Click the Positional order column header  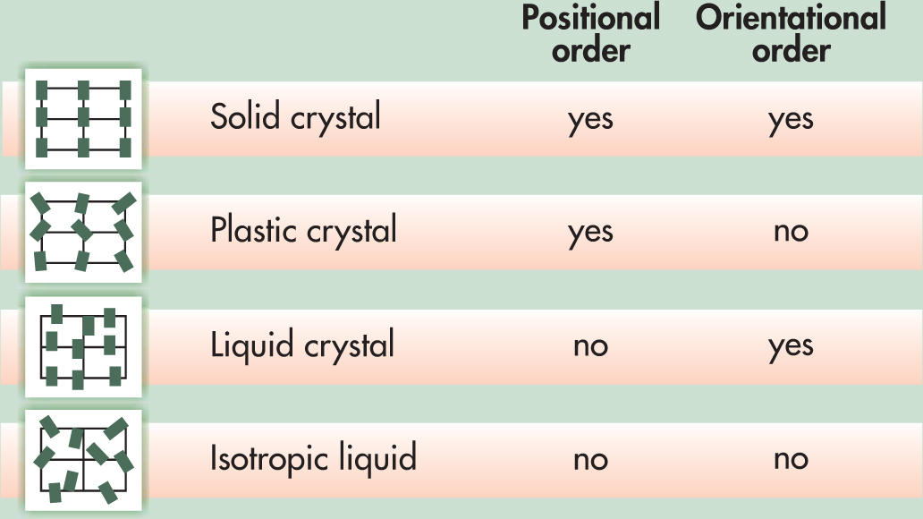click(590, 33)
